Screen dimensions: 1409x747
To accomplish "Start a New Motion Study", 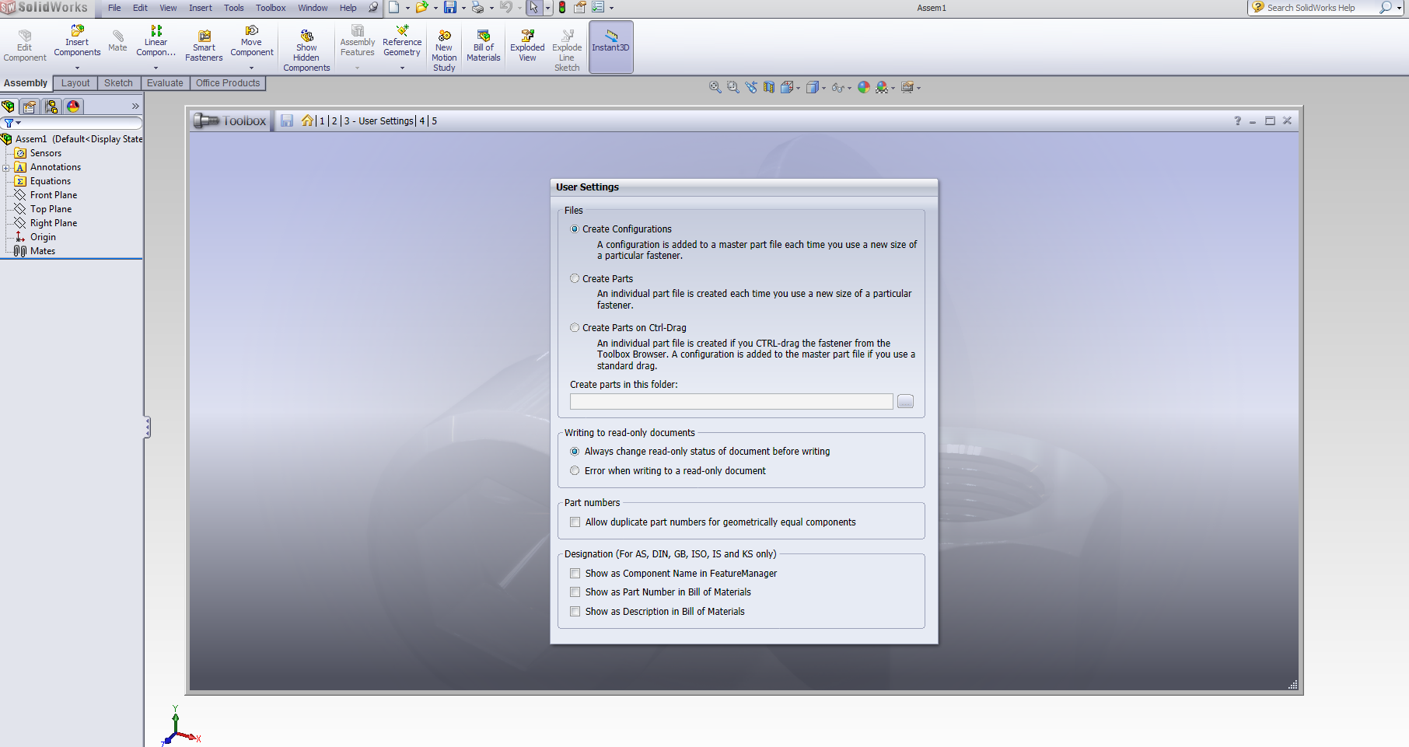I will (444, 51).
